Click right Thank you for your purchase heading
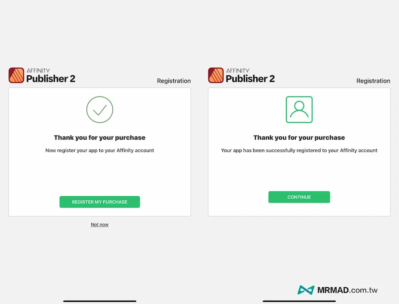This screenshot has height=304, width=399. coord(299,138)
